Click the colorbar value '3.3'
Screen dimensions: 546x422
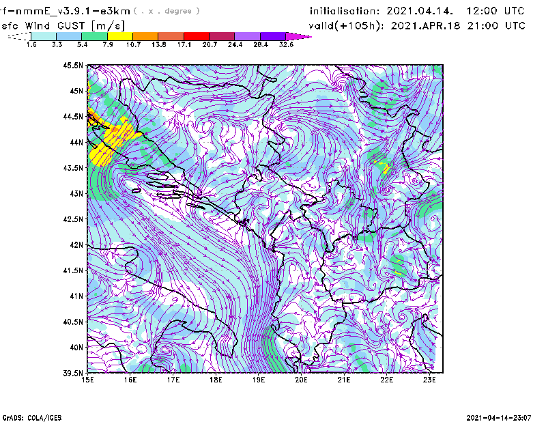tap(57, 44)
